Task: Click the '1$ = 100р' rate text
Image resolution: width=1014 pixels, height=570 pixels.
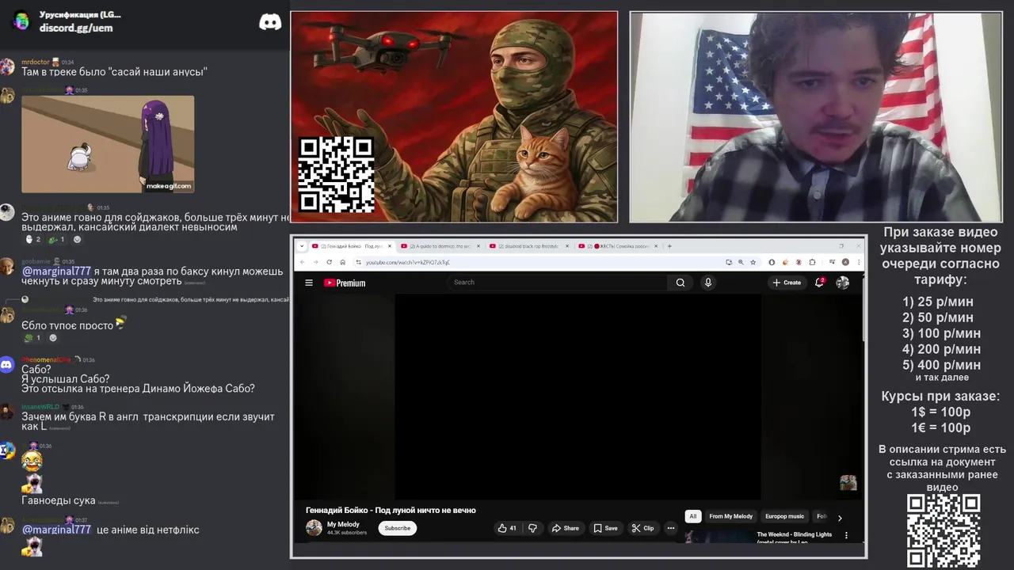Action: (941, 412)
